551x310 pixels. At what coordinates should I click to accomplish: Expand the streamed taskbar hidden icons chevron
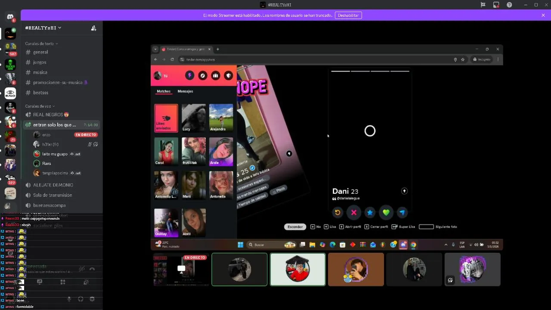point(446,245)
